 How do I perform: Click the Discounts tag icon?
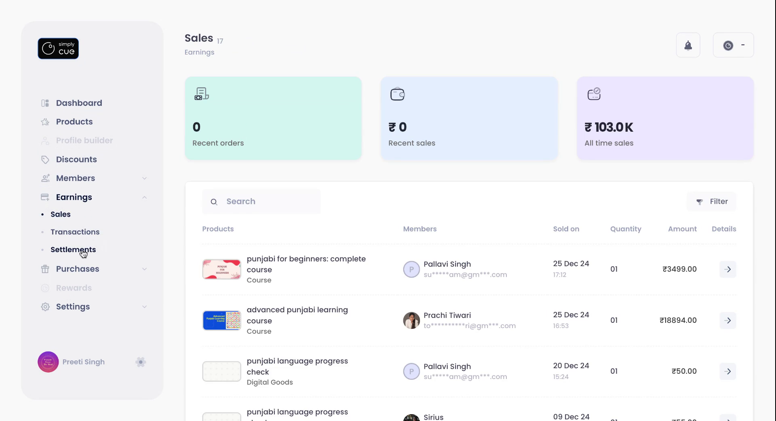45,160
